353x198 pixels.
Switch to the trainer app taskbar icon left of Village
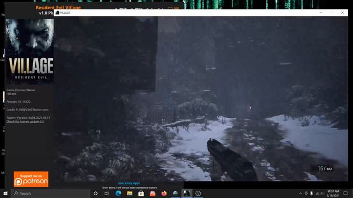point(175,193)
